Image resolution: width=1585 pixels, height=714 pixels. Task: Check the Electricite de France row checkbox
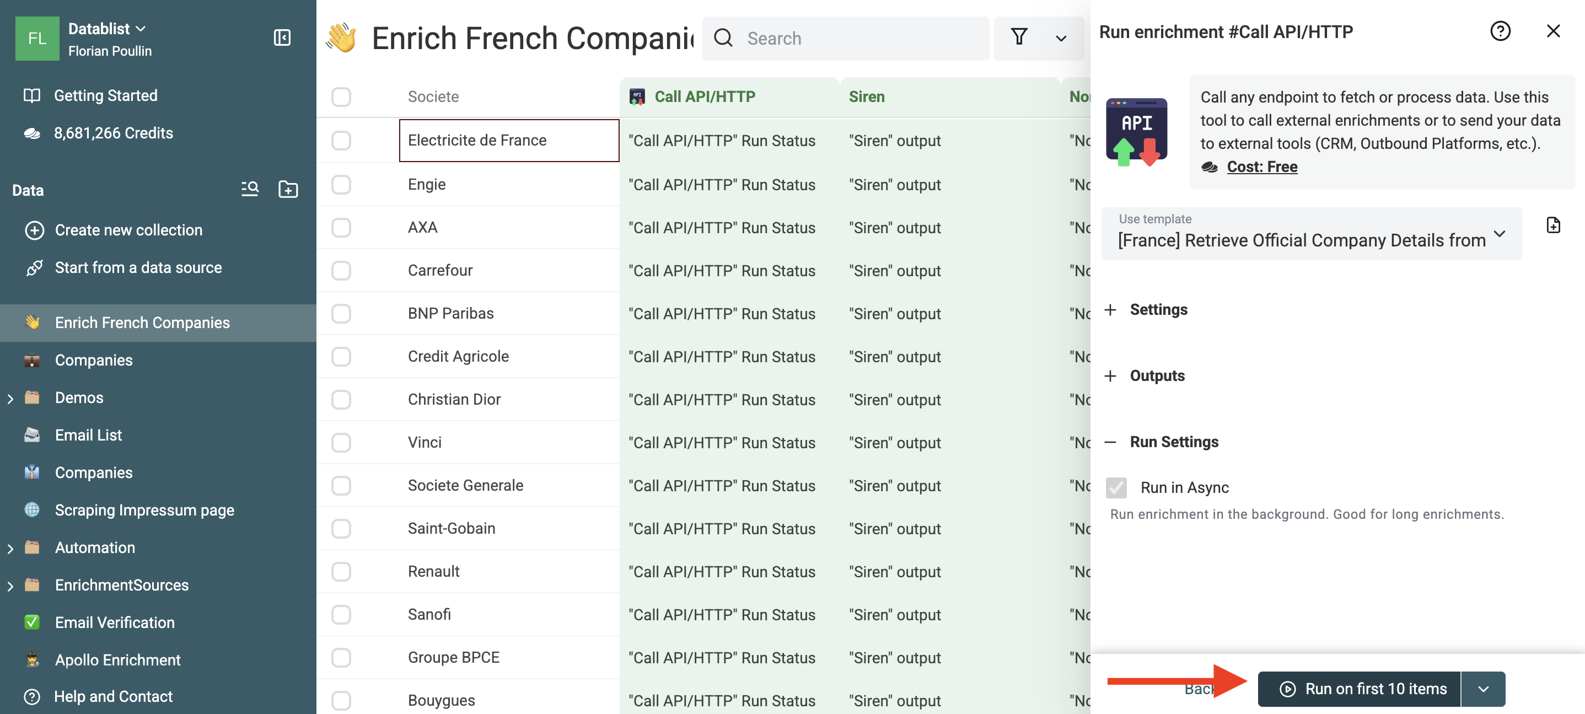341,141
